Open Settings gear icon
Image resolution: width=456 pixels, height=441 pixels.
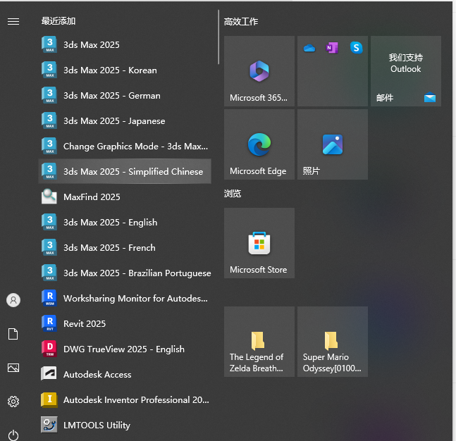point(13,402)
